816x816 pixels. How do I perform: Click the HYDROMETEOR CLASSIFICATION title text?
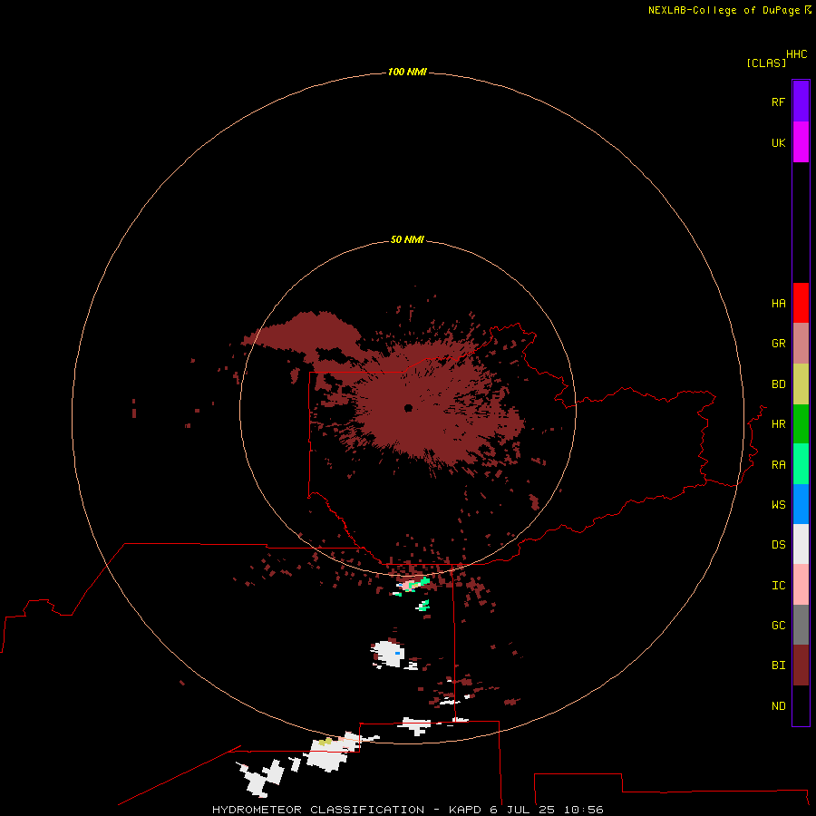(318, 810)
